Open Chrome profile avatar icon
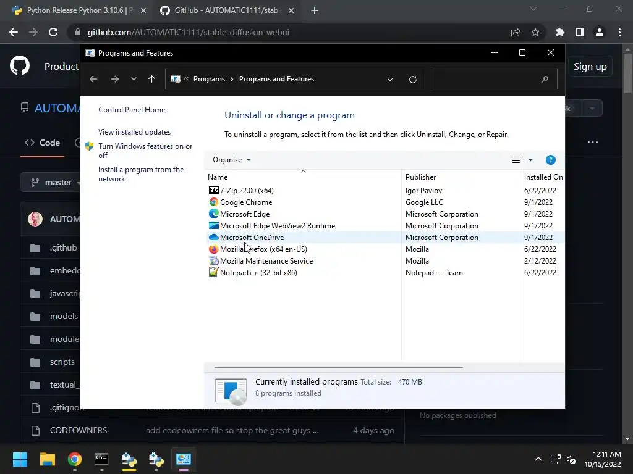Screen dimensions: 633x474 point(600,32)
